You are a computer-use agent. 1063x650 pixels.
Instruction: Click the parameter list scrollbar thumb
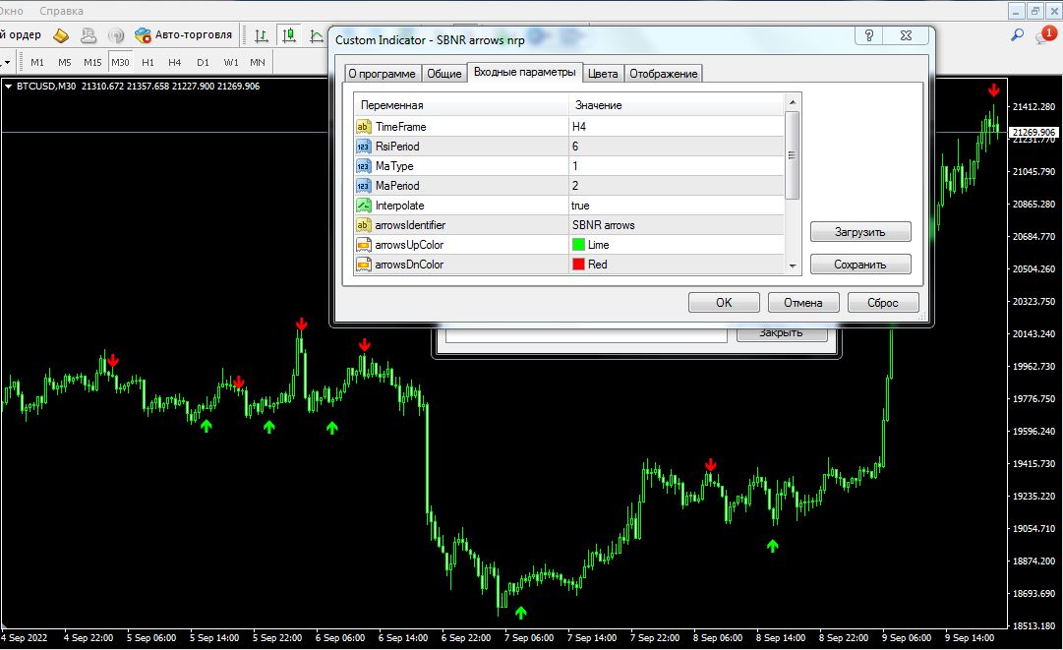[x=792, y=155]
